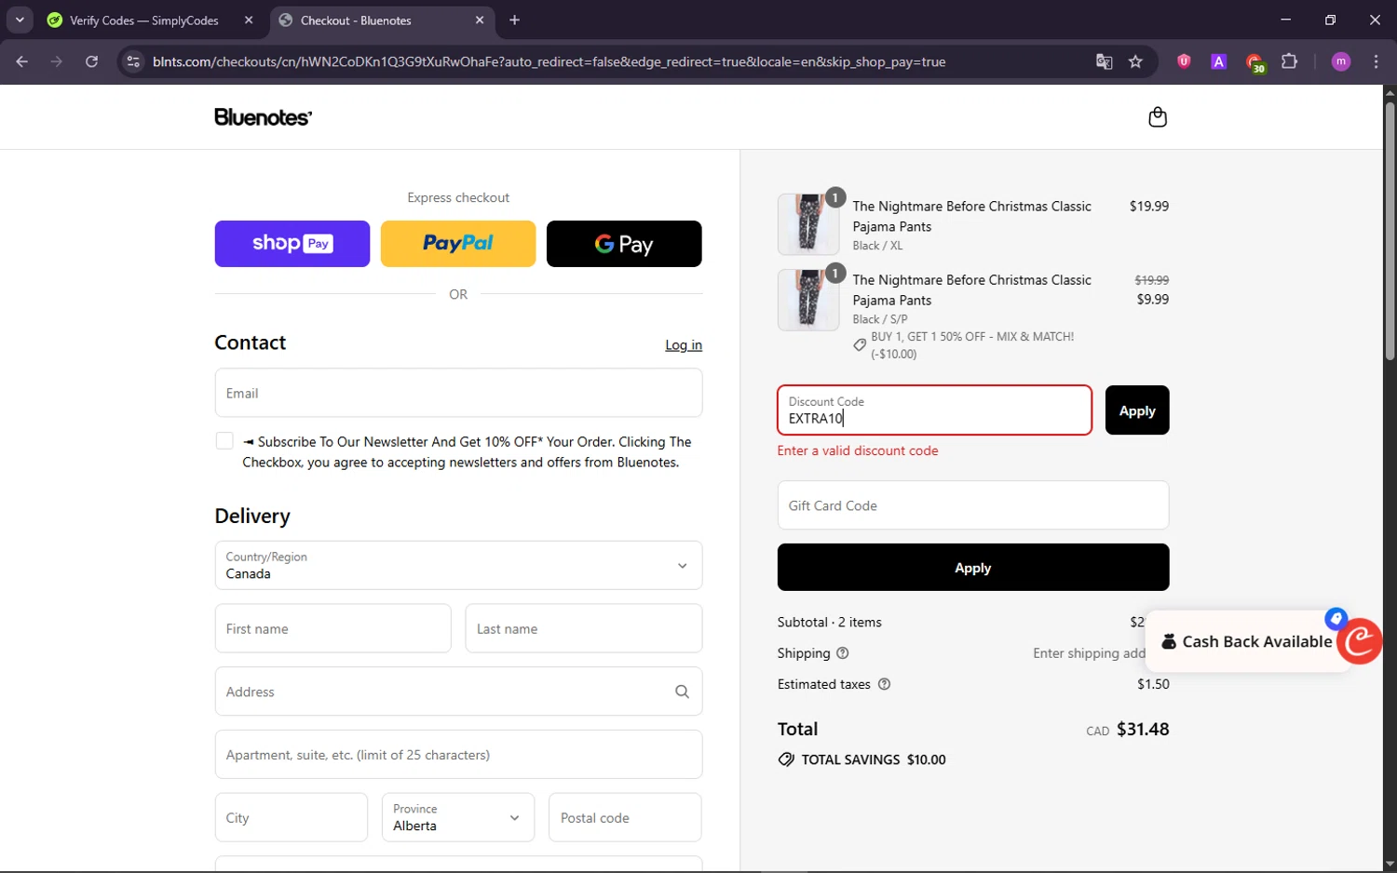Click the blue rocket badge icon
This screenshot has height=873, width=1397.
tap(1336, 618)
